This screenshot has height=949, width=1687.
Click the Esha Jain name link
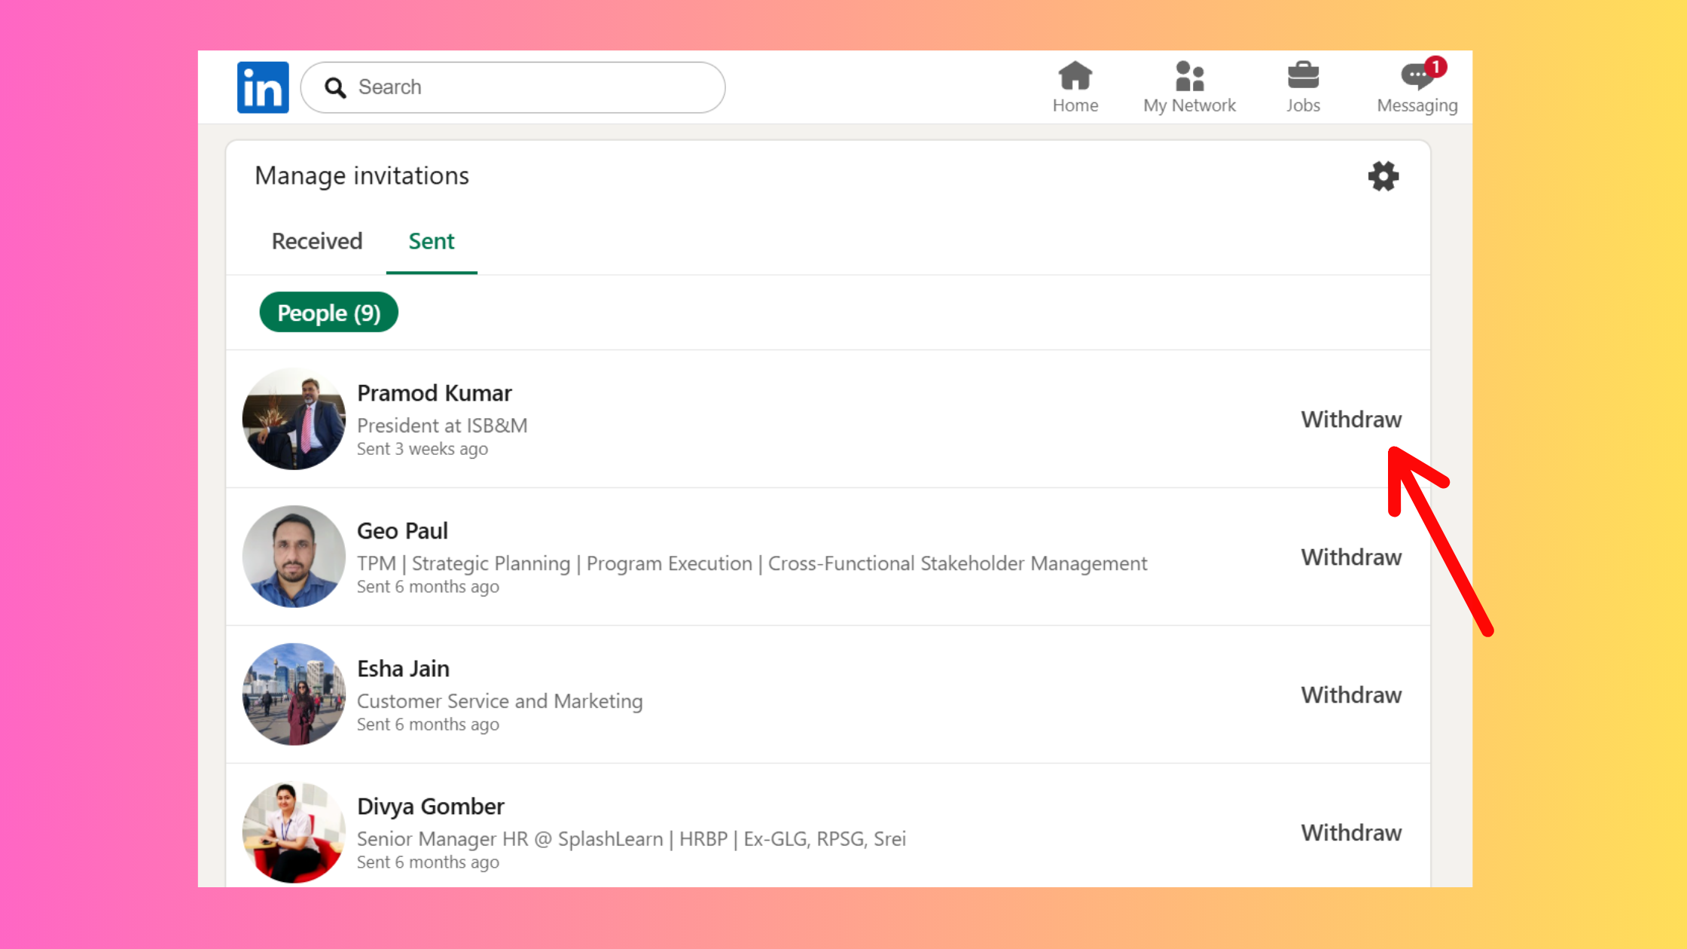tap(403, 669)
